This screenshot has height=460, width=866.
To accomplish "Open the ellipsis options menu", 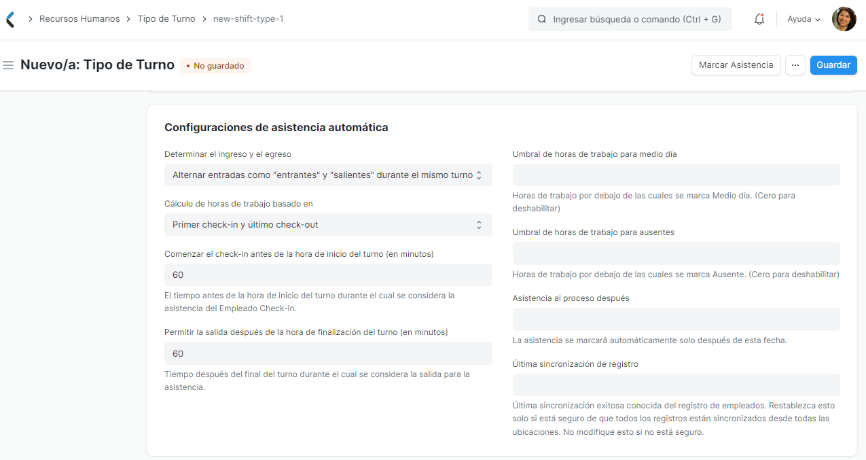I will (795, 65).
